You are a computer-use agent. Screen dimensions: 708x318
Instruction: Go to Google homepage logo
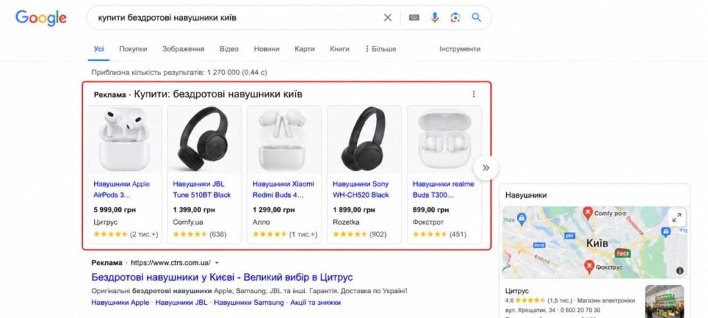pyautogui.click(x=41, y=18)
